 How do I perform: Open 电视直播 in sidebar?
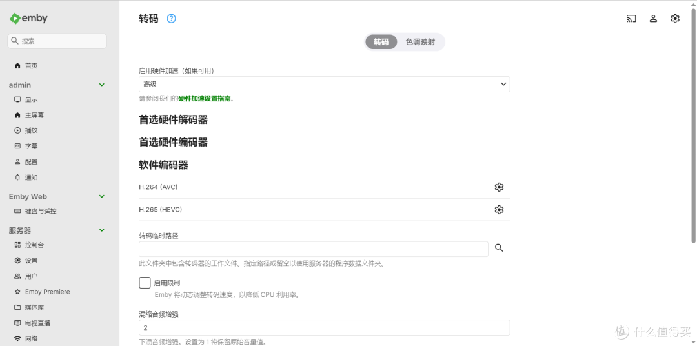click(37, 323)
